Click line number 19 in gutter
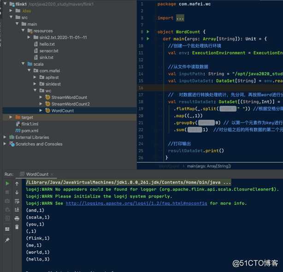The width and height of the screenshot is (283, 272). pyautogui.click(x=141, y=109)
